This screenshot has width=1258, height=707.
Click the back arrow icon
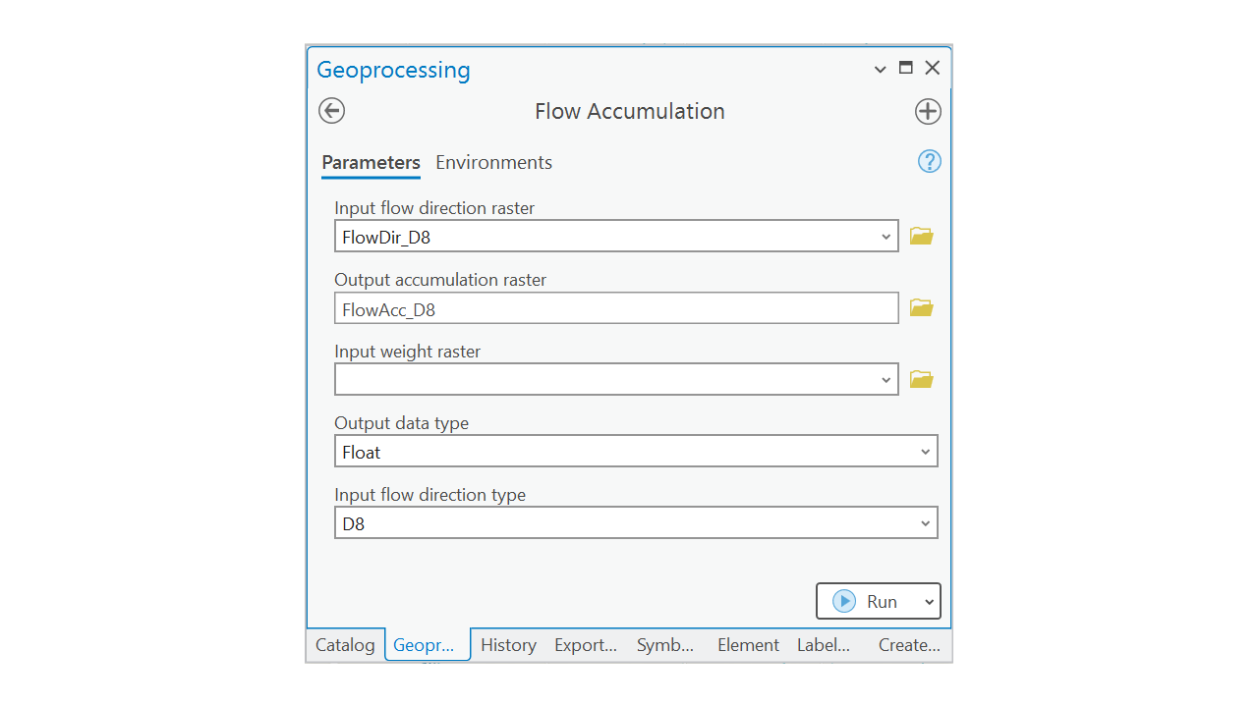click(x=332, y=111)
